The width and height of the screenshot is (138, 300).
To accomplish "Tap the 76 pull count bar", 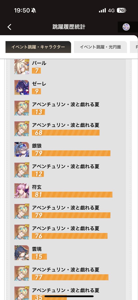I will [70, 236].
